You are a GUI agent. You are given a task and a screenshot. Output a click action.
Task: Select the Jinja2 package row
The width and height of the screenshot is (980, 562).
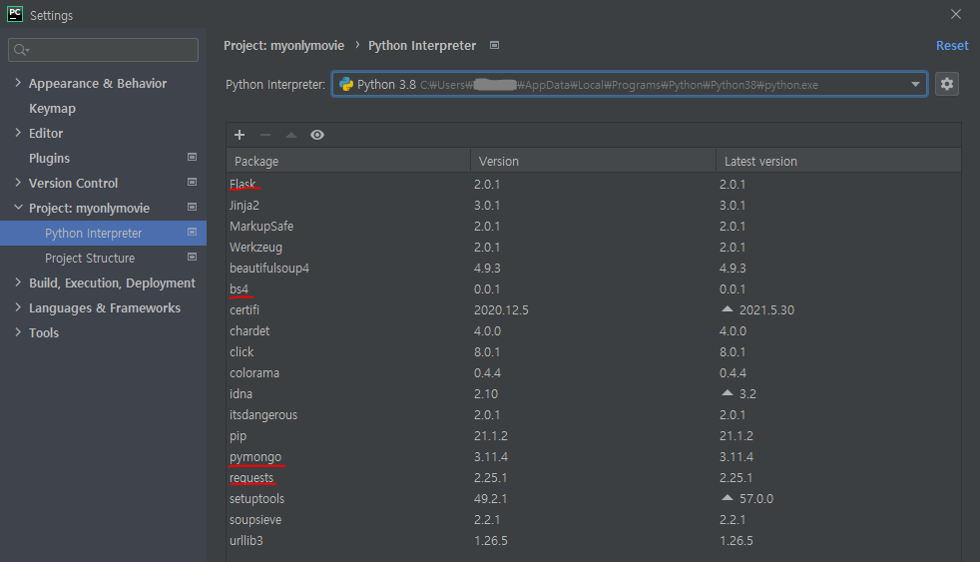coord(594,205)
